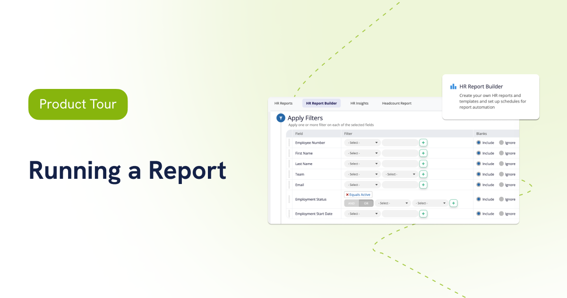Viewport: 567px width, 298px height.
Task: Click the Product Tour green badge
Action: pos(78,104)
